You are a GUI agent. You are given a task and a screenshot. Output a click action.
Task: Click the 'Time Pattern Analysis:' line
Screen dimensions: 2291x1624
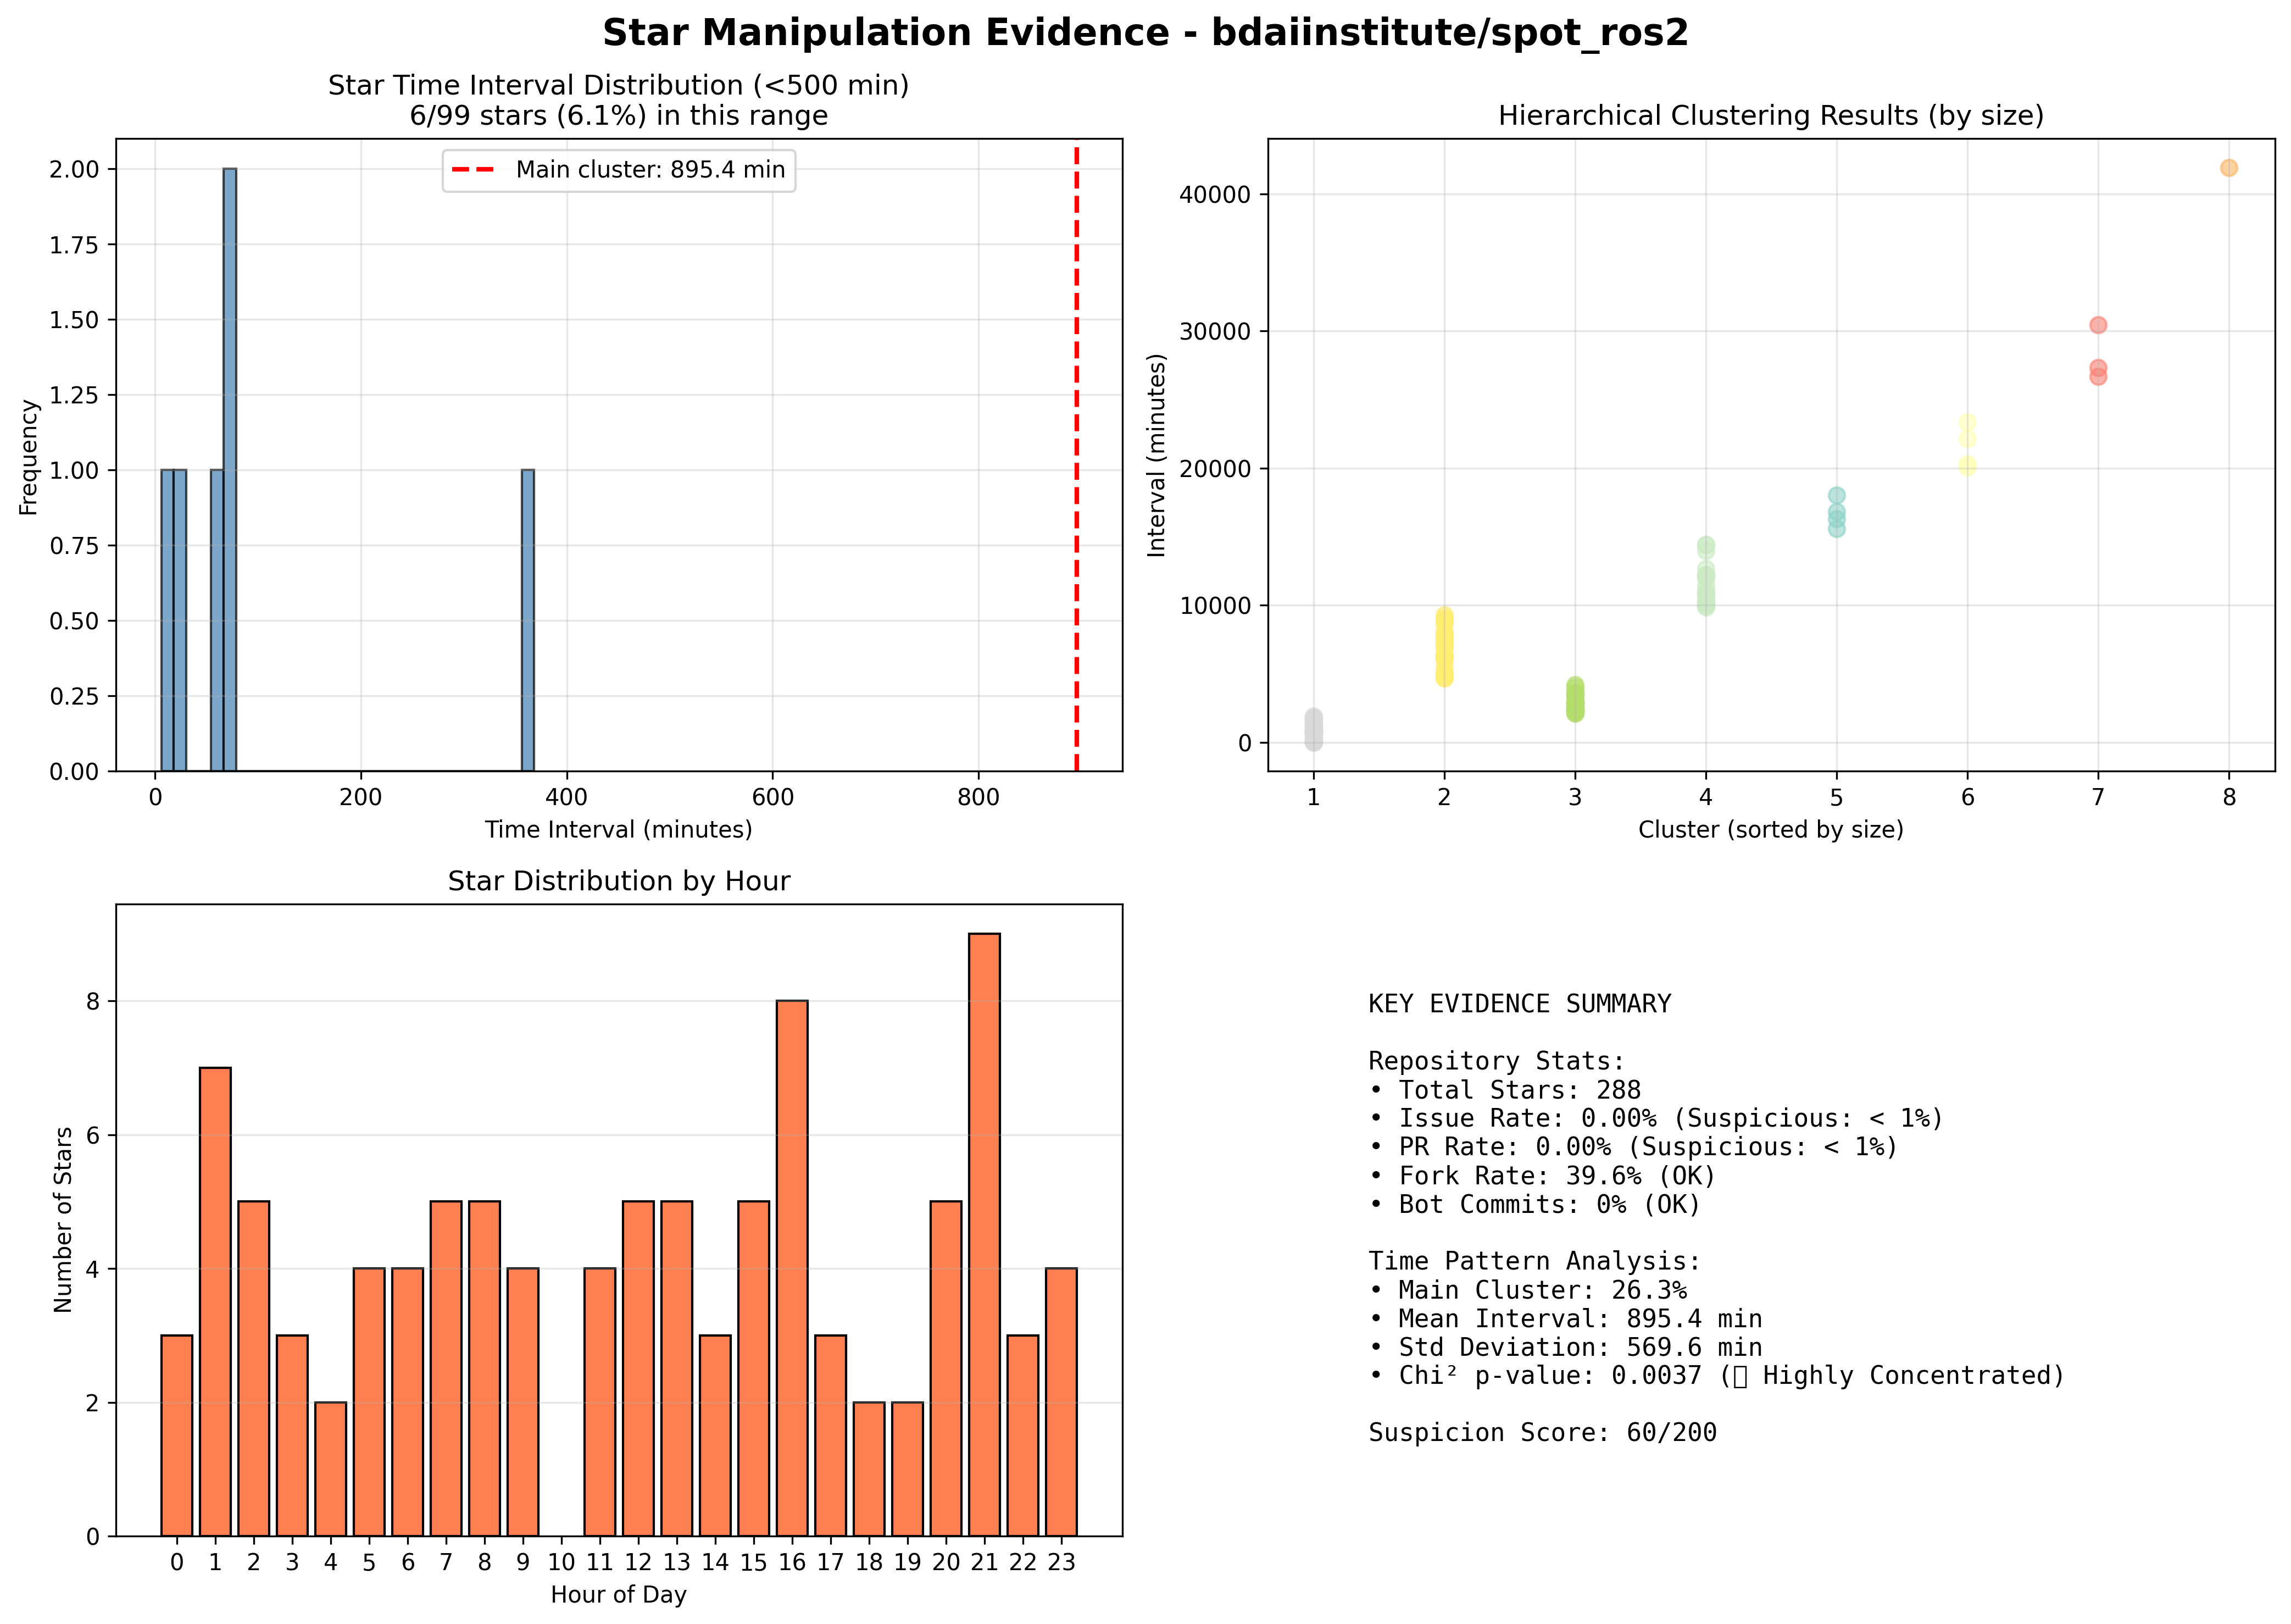(1534, 1262)
